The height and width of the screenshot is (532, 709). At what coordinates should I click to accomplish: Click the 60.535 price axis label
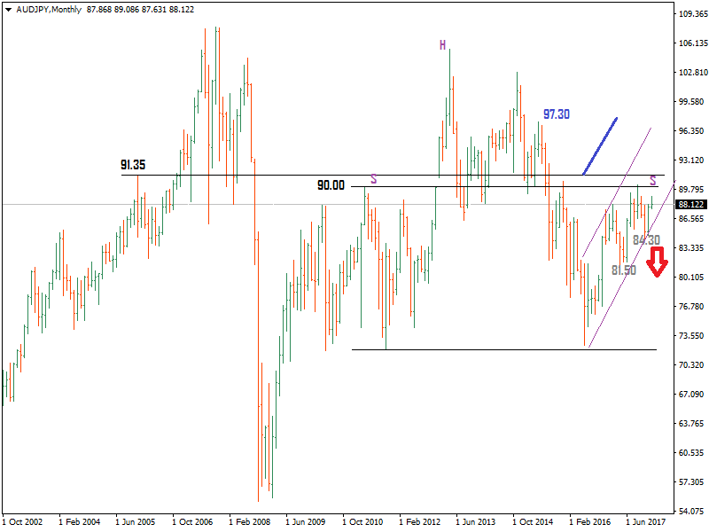[x=691, y=452]
